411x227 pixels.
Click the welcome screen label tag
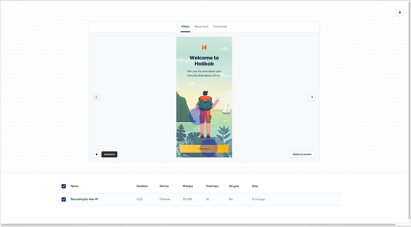click(109, 155)
